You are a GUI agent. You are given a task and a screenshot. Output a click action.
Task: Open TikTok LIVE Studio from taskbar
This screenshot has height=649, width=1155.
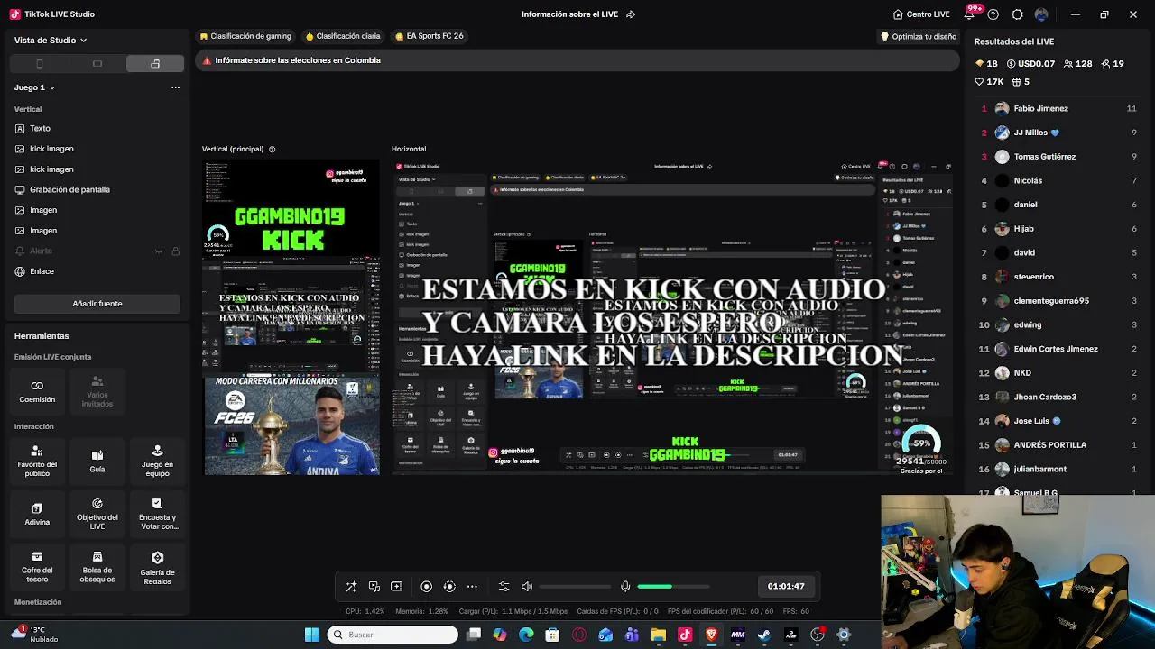tap(685, 635)
